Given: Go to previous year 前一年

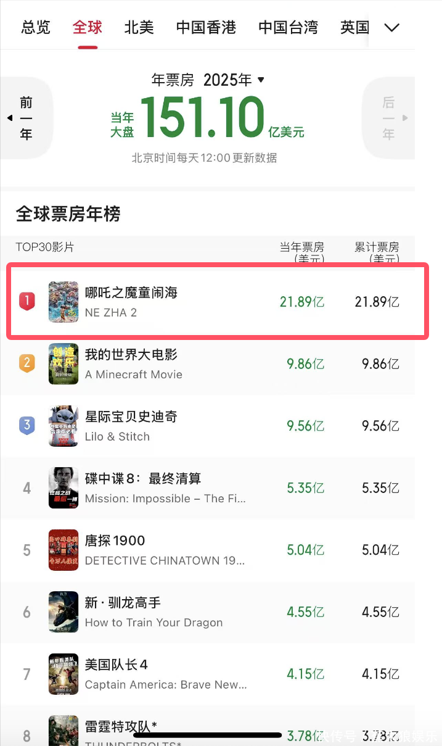Looking at the screenshot, I should point(26,118).
